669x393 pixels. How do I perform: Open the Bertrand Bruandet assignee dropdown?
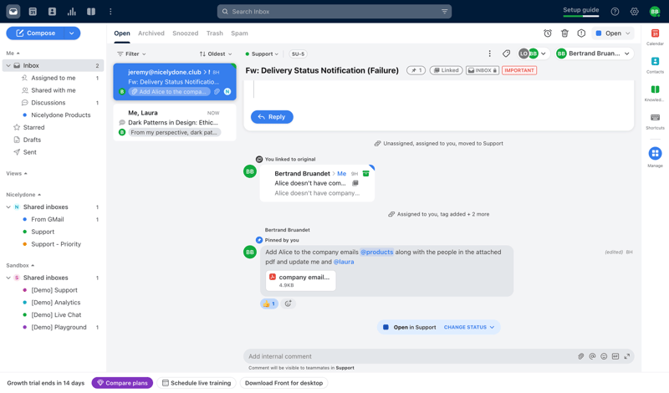pos(594,54)
